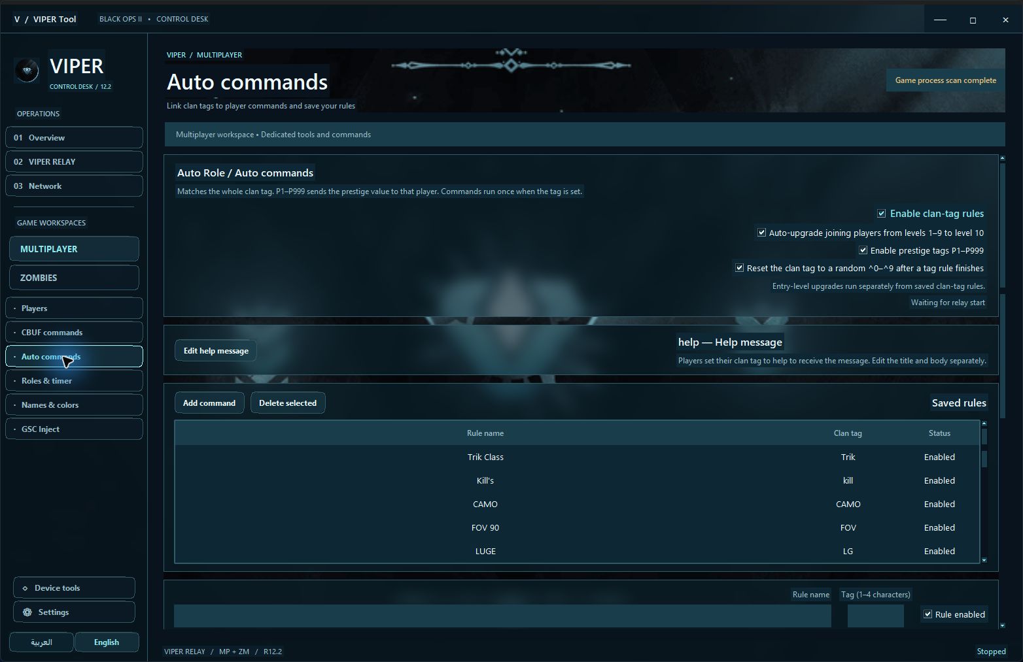Click the Tag input field
Image resolution: width=1023 pixels, height=662 pixels.
click(x=875, y=616)
